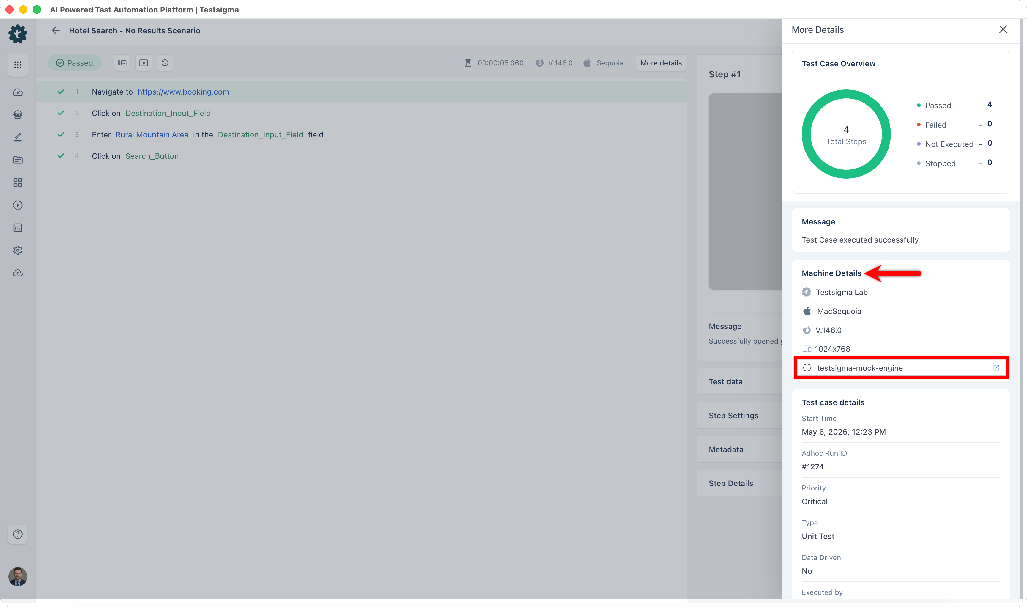The width and height of the screenshot is (1027, 607).
Task: Open the run history clock icon
Action: point(165,63)
